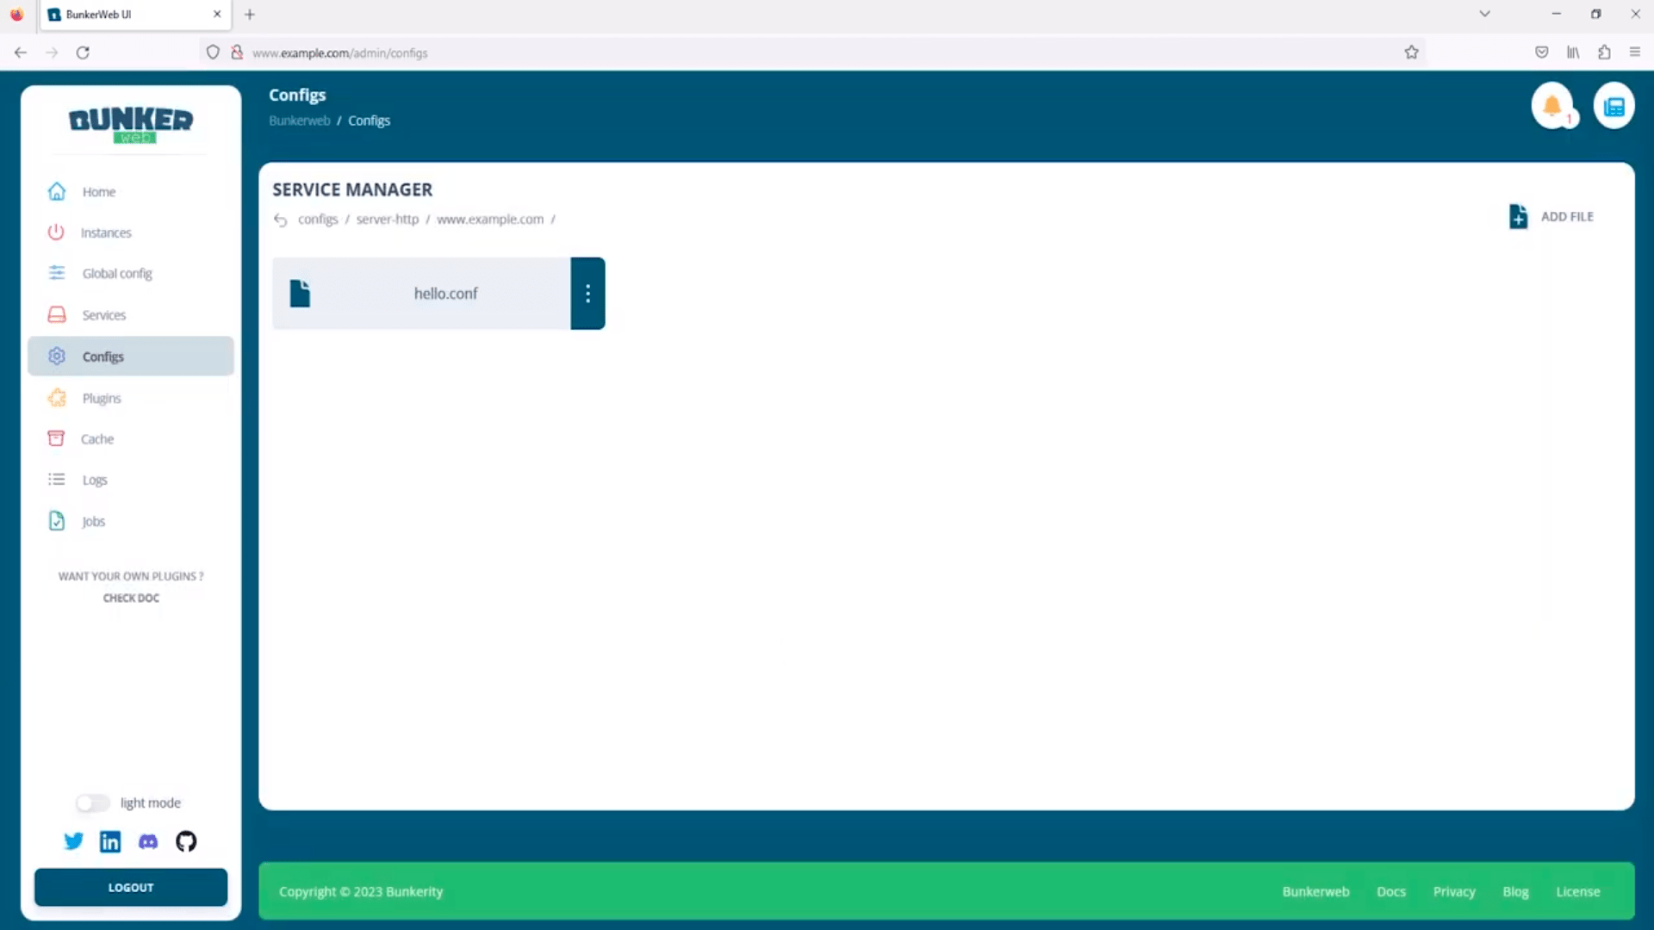Click the Bunkerweb breadcrumb under Configs title
The width and height of the screenshot is (1654, 930).
coord(300,121)
